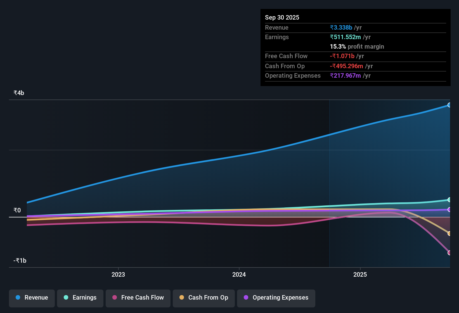Click the -₹1b y-axis label
The width and height of the screenshot is (459, 313).
tap(20, 261)
